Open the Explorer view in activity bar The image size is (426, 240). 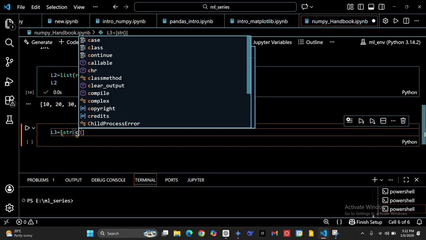9,24
